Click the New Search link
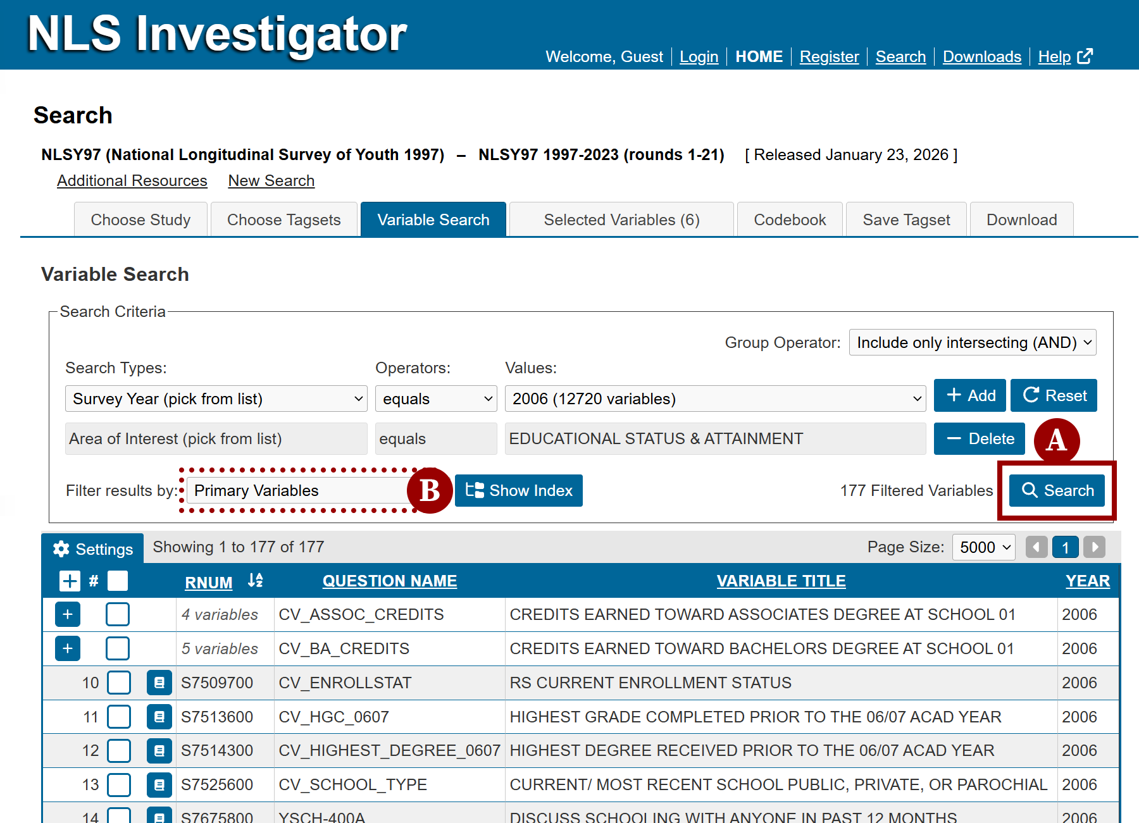The image size is (1139, 823). pyautogui.click(x=271, y=181)
